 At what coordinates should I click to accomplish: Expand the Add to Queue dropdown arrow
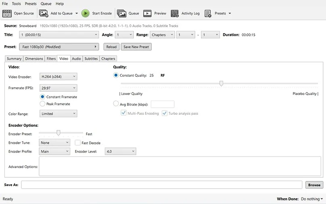click(77, 13)
